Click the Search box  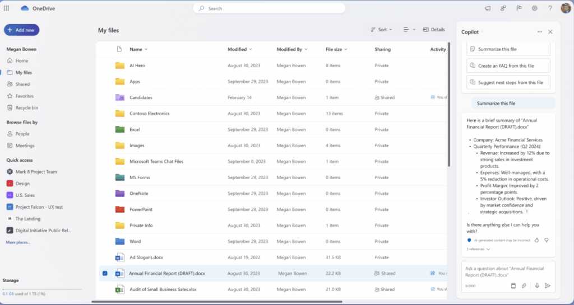269,8
